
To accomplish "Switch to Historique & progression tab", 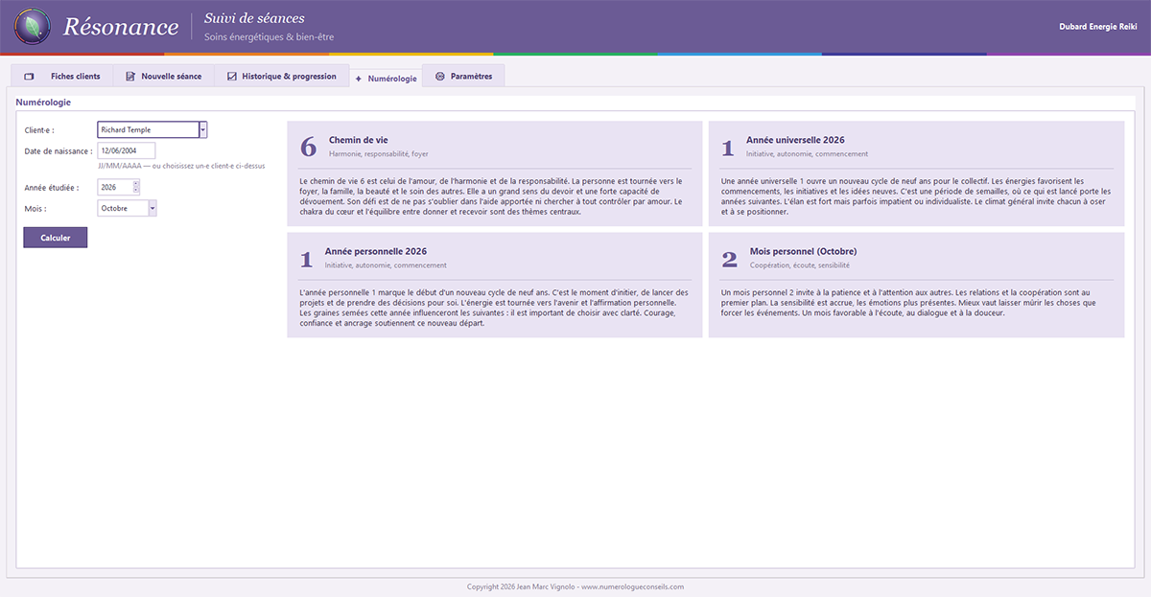I will [281, 77].
